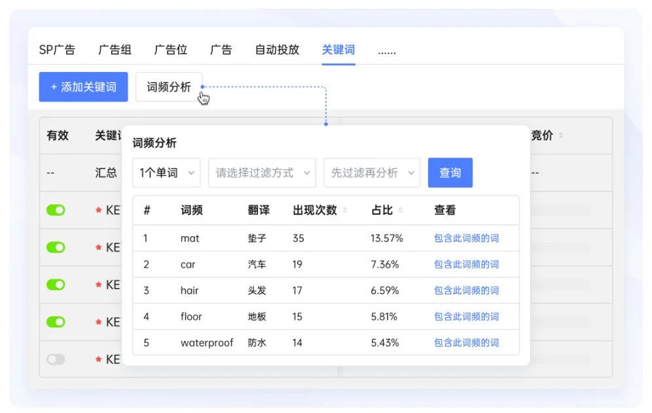Toggle the third keyword row switch
The width and height of the screenshot is (652, 413).
56,285
